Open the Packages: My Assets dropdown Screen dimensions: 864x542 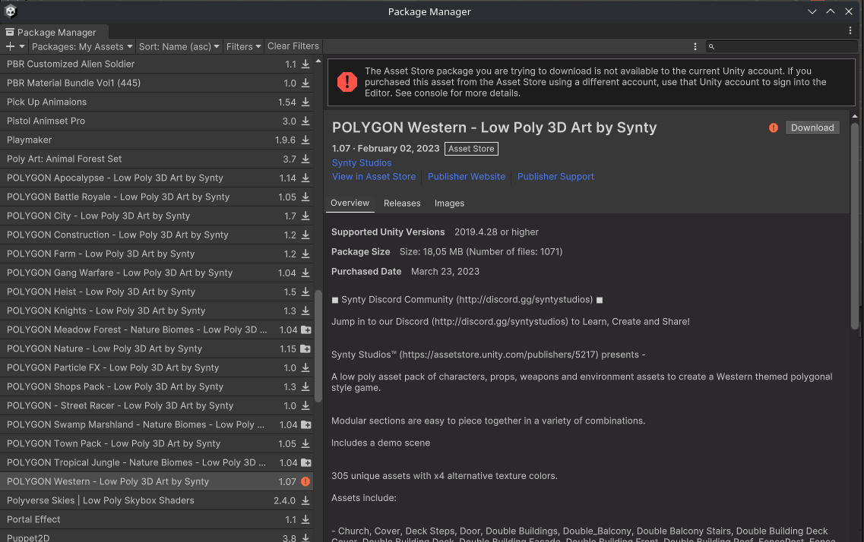point(82,46)
